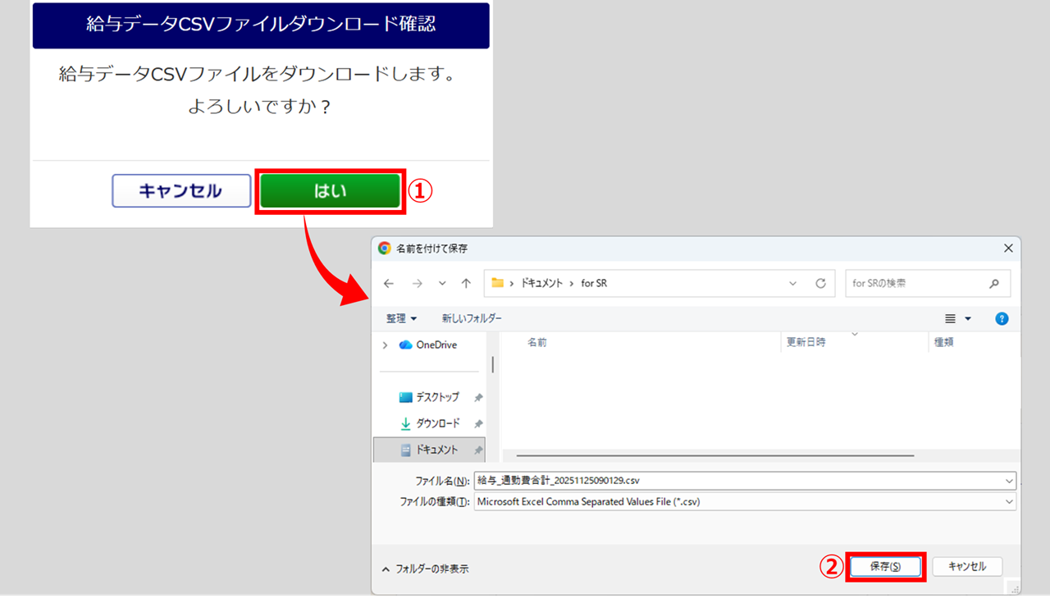Open the ファイルの種類 dropdown
This screenshot has width=1050, height=598.
click(x=1008, y=502)
